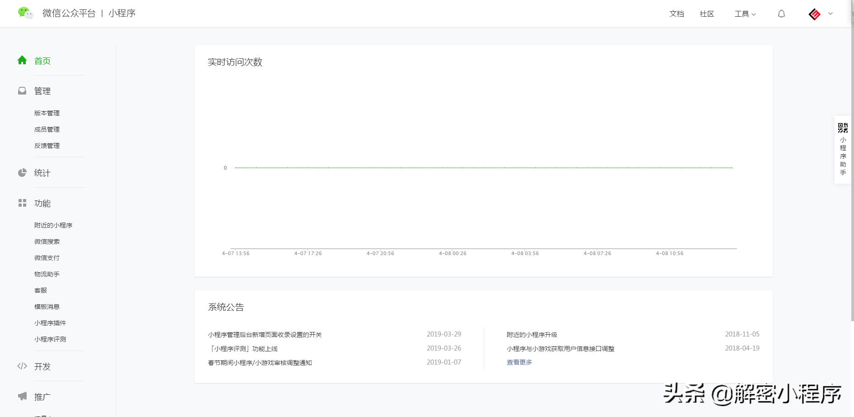
Task: Open 成员管理 page
Action: 47,129
